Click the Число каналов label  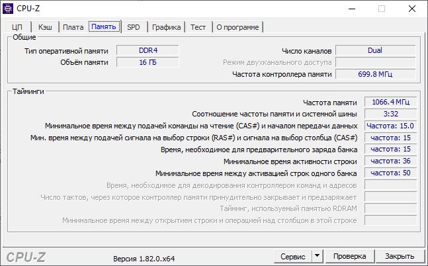click(x=306, y=51)
